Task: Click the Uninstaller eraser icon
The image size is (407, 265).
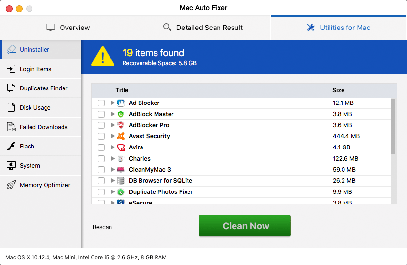Action: 11,49
